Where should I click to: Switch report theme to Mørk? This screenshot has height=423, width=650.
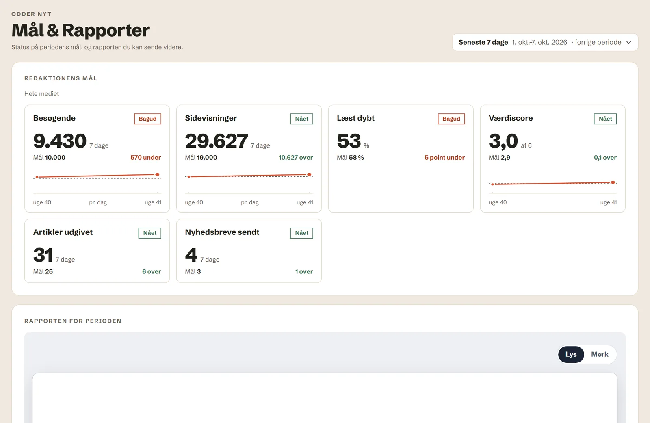[x=600, y=354]
